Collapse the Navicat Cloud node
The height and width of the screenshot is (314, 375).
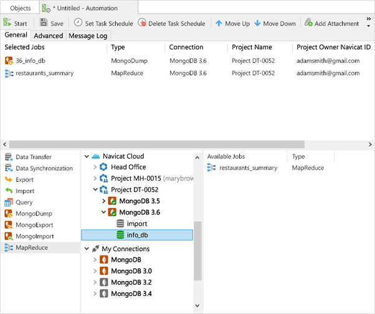click(x=87, y=156)
